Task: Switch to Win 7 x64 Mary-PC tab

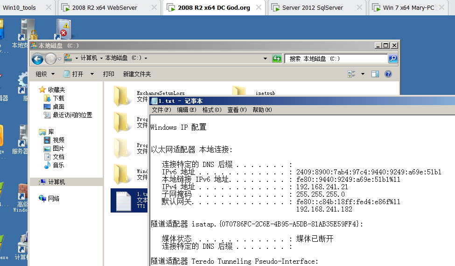Action: (408, 8)
